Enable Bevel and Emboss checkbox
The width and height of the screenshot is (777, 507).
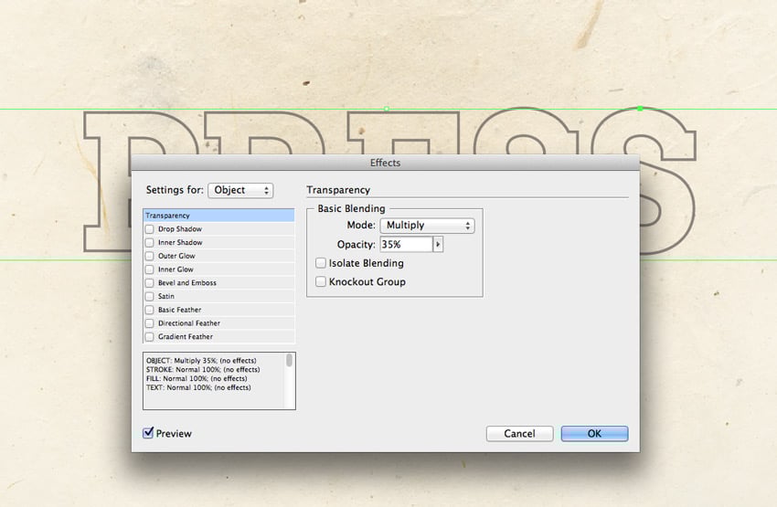pyautogui.click(x=150, y=283)
